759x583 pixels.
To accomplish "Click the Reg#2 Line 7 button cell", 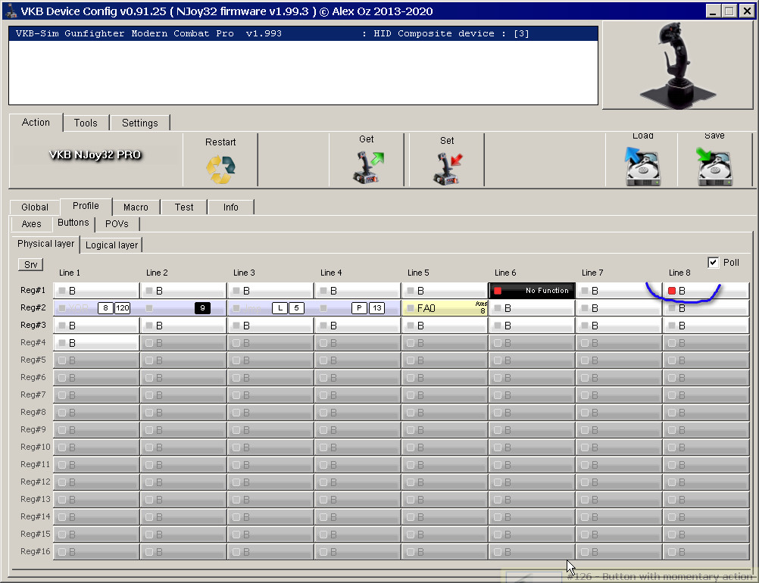I will 619,307.
